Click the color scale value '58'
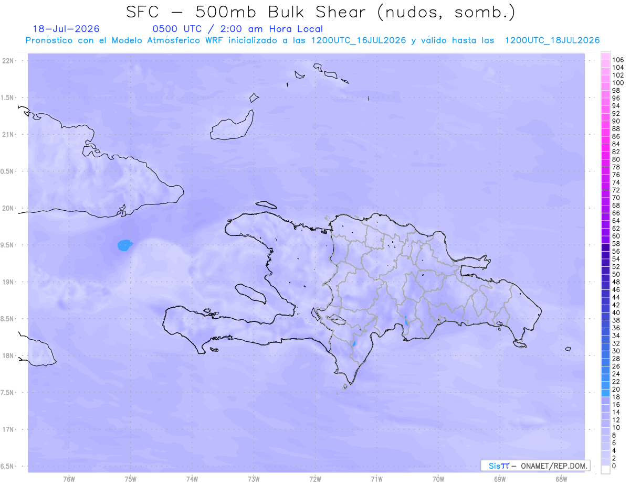This screenshot has width=630, height=486. [x=616, y=244]
